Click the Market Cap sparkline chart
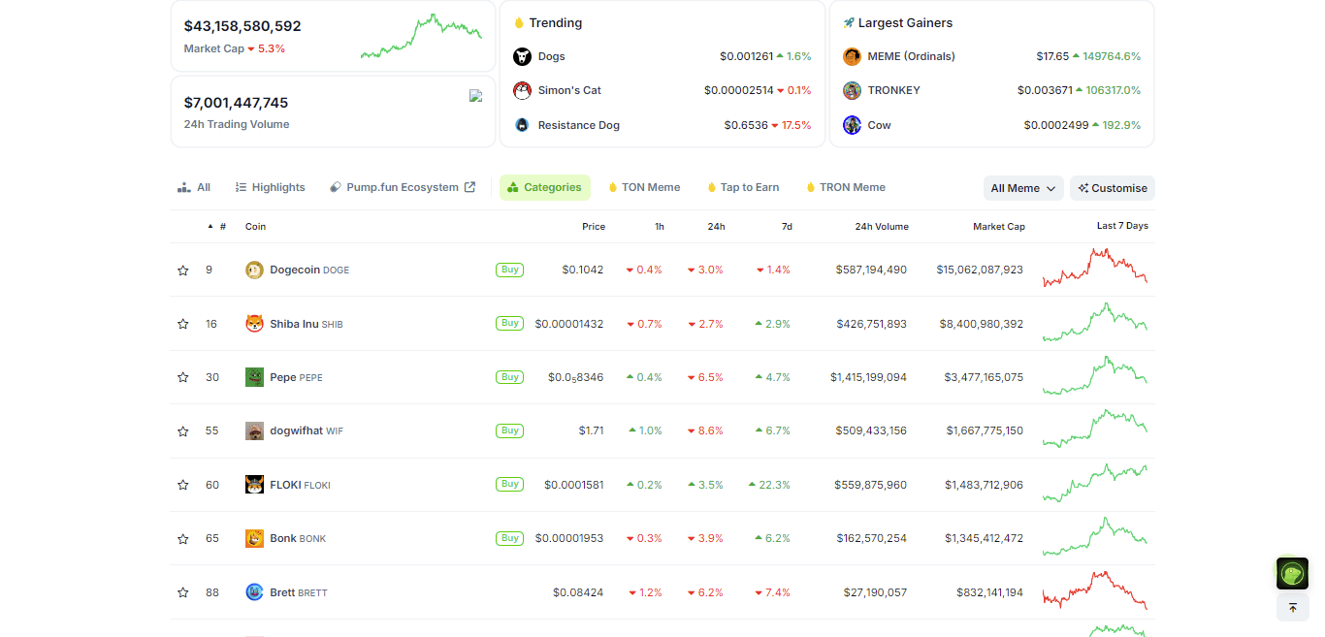 [x=421, y=37]
